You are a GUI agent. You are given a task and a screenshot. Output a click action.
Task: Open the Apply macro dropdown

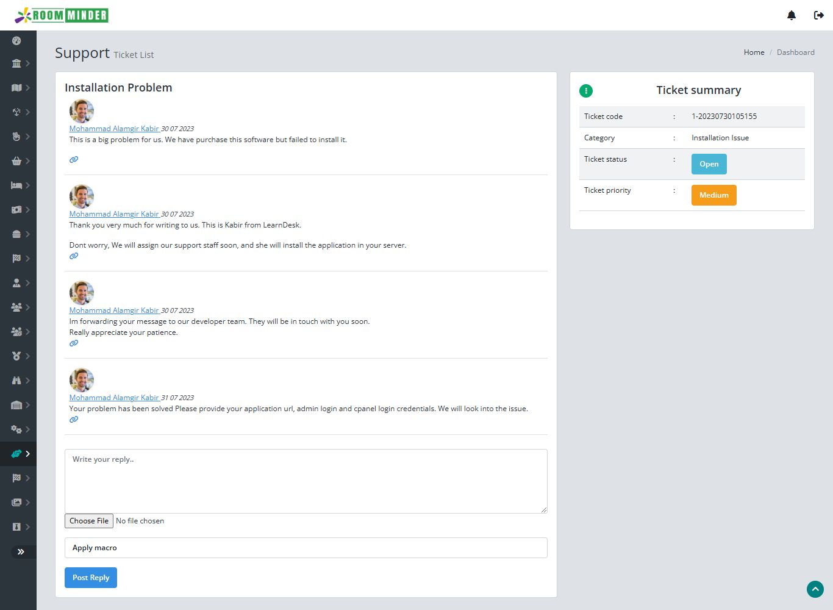coord(306,548)
